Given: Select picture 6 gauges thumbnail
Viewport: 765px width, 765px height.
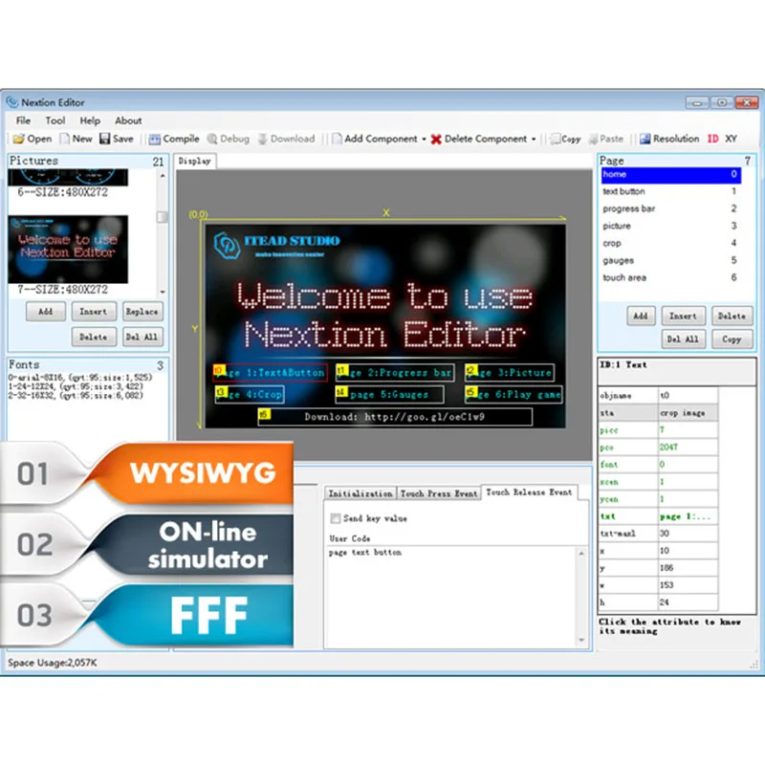Looking at the screenshot, I should coord(68,177).
